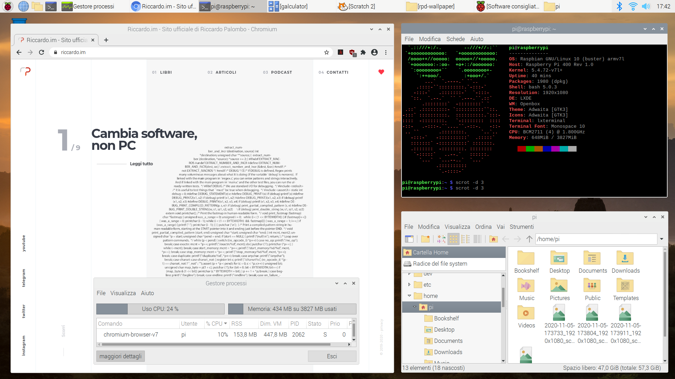Expand the etc folder in tree
This screenshot has height=379, width=675.
409,285
